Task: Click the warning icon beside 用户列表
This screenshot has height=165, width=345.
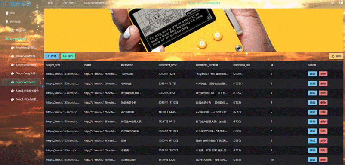Action: pos(13,30)
